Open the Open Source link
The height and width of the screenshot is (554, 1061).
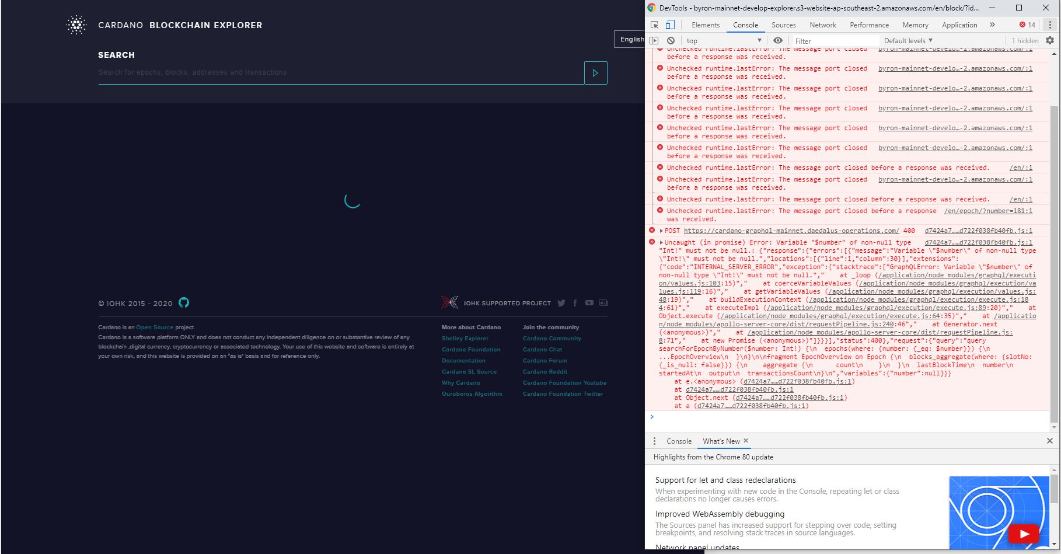[x=155, y=327]
